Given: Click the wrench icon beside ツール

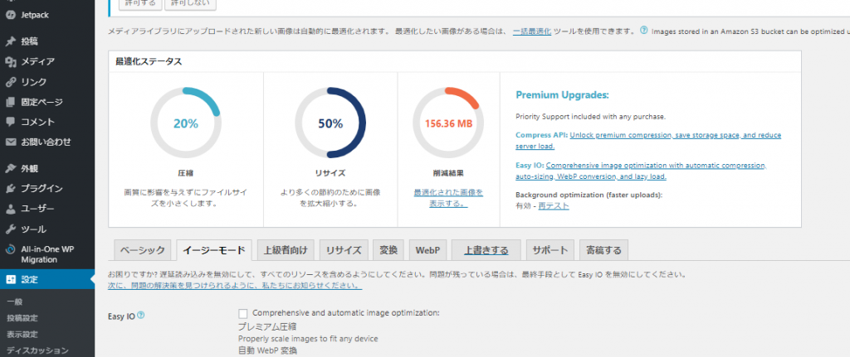Looking at the screenshot, I should [10, 229].
